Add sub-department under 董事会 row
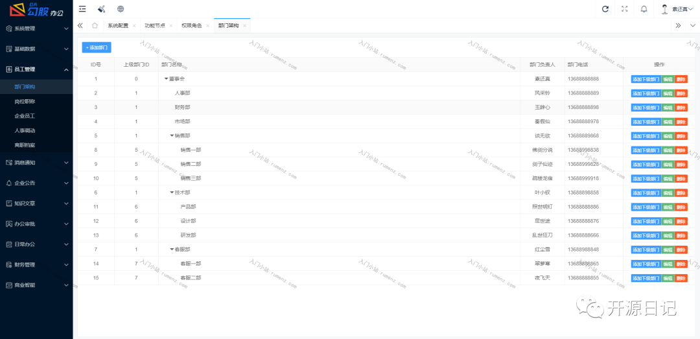Screen dimensions: 700x339 (646, 79)
